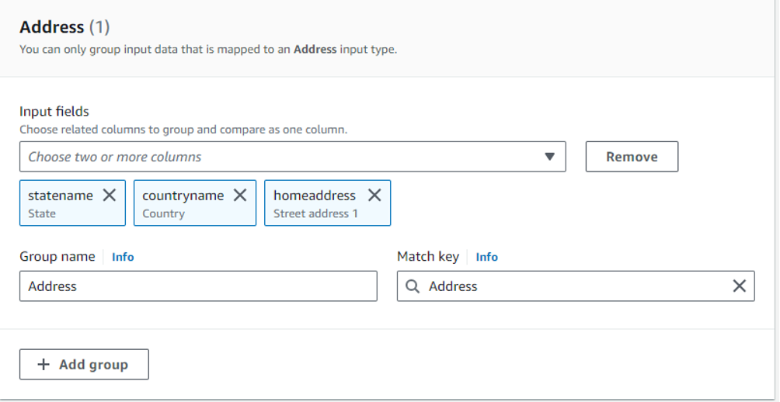The height and width of the screenshot is (402, 780).
Task: Open Info link beside Group name
Action: click(123, 257)
